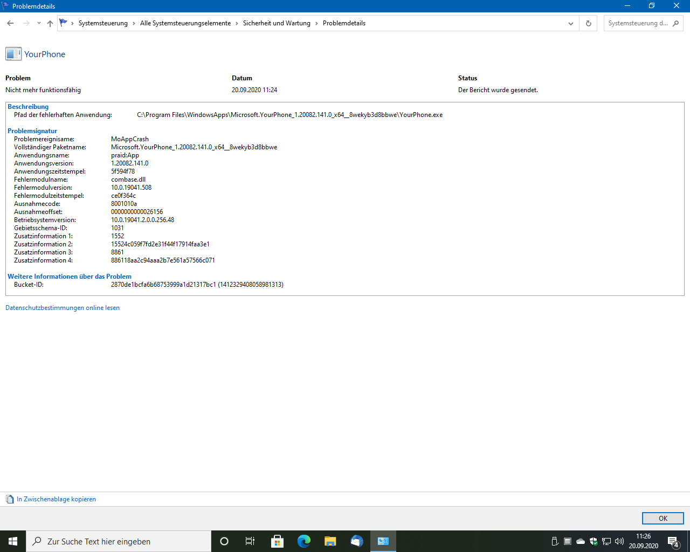Open Sicherheit und Wartung breadcrumb
Image resolution: width=690 pixels, height=552 pixels.
[x=277, y=23]
